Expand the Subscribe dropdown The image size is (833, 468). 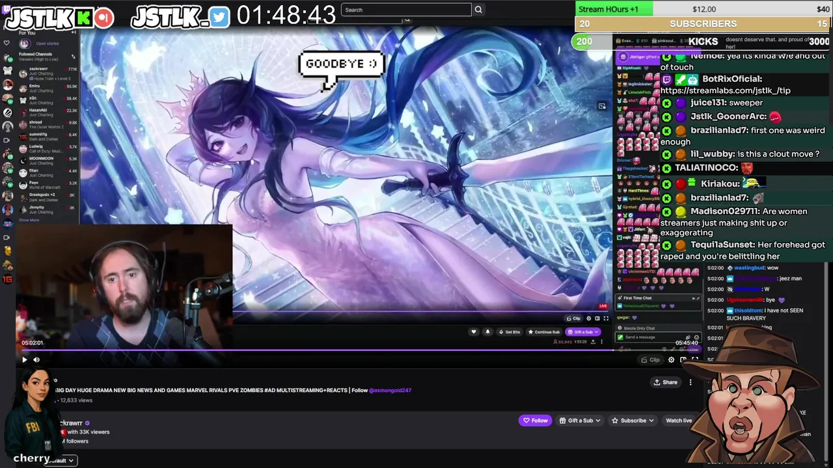coord(633,421)
